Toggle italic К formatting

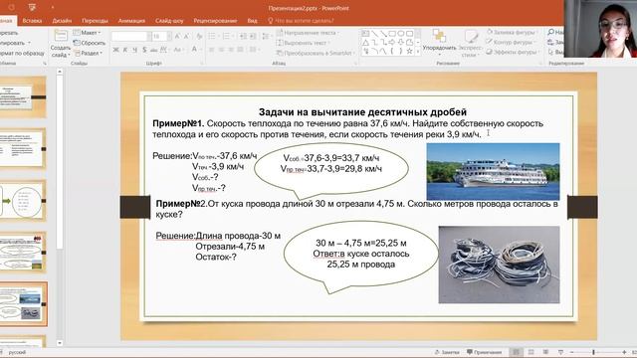(x=125, y=50)
